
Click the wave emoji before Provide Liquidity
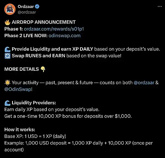pyautogui.click(x=7, y=49)
